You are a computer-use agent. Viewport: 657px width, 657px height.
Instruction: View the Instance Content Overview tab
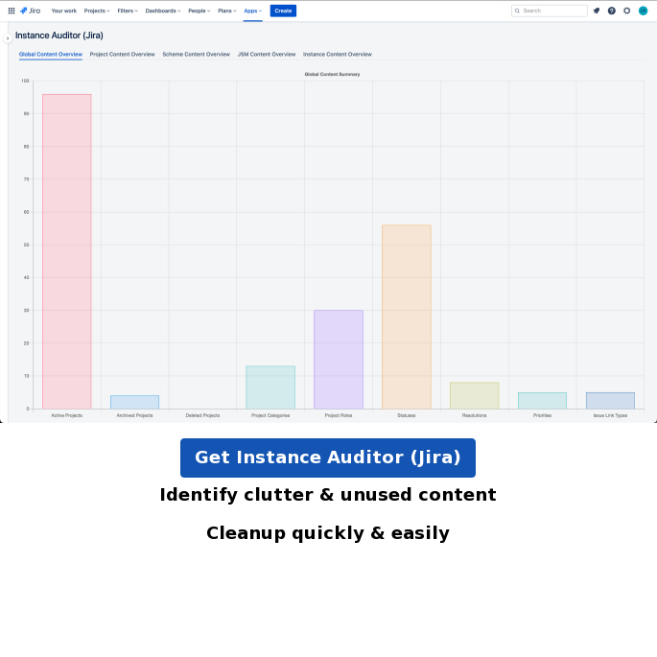[338, 55]
